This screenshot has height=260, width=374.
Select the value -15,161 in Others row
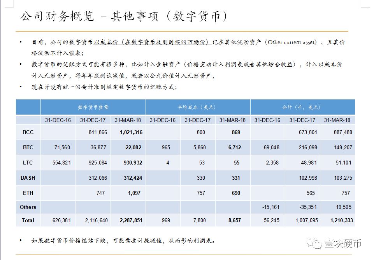click(x=271, y=207)
